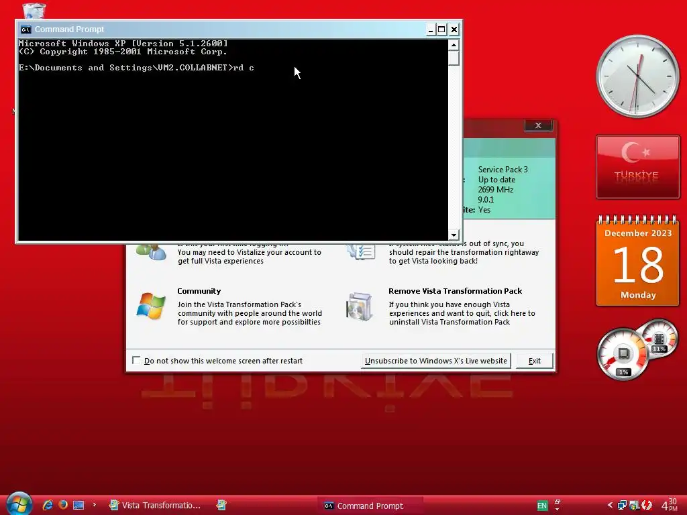Click the network tray icon
Image resolution: width=687 pixels, height=515 pixels.
click(x=622, y=505)
